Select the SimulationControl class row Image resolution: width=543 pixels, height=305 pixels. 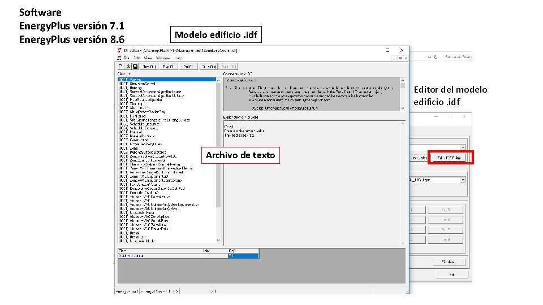pos(167,84)
